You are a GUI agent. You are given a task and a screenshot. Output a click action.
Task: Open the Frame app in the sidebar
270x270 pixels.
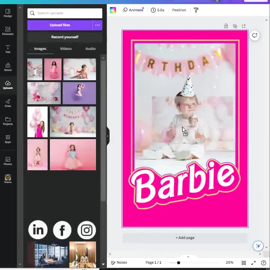tap(8, 179)
